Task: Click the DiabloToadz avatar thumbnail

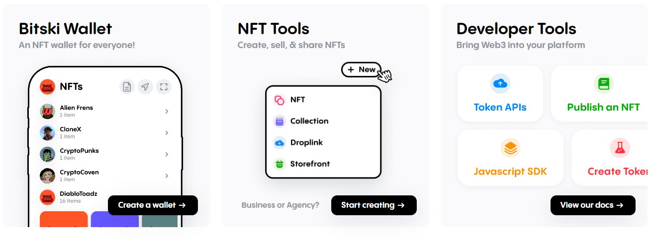Action: (x=47, y=197)
